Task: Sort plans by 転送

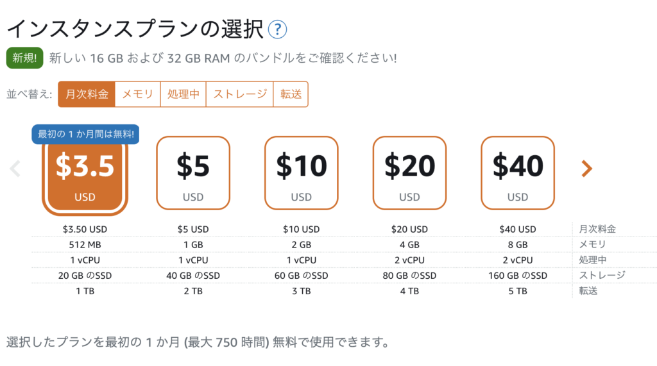Action: [x=291, y=94]
